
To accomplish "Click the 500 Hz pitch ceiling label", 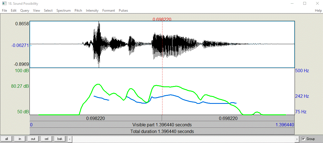I will pos(302,71).
